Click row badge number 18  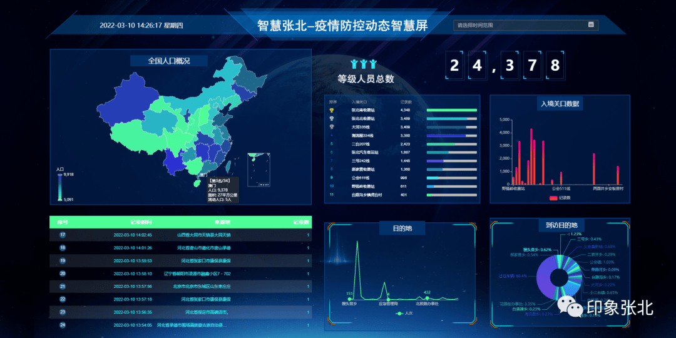click(63, 248)
